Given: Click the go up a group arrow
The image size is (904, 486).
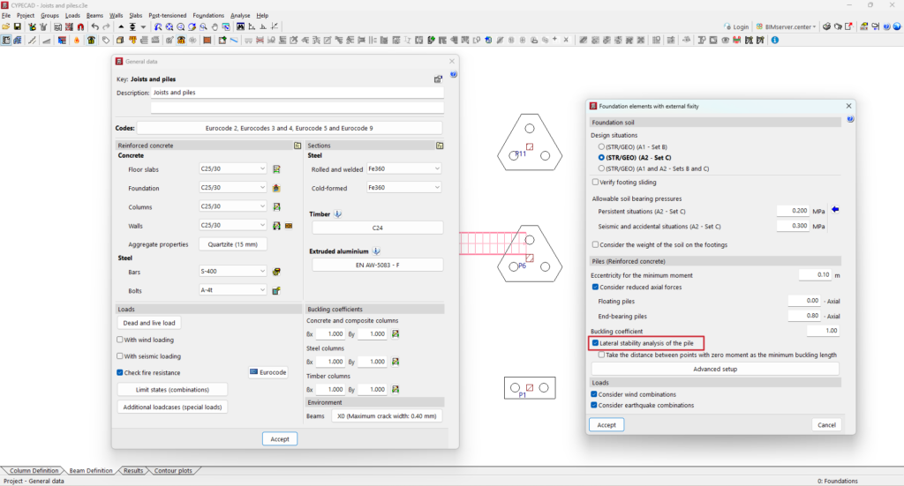Looking at the screenshot, I should [x=121, y=26].
